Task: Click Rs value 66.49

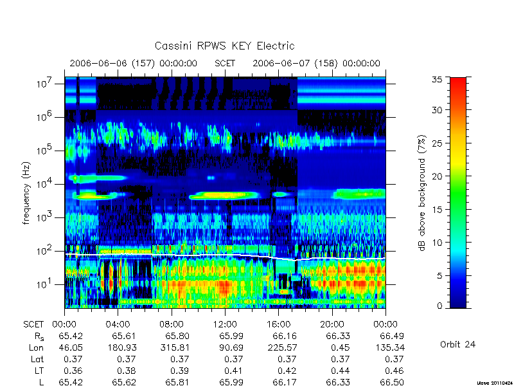Action: click(x=392, y=336)
